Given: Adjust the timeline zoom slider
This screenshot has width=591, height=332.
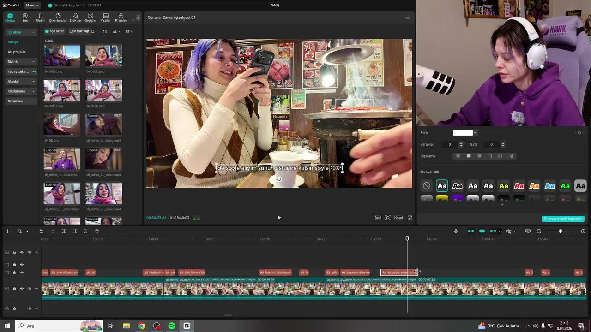Looking at the screenshot, I should pyautogui.click(x=561, y=231).
